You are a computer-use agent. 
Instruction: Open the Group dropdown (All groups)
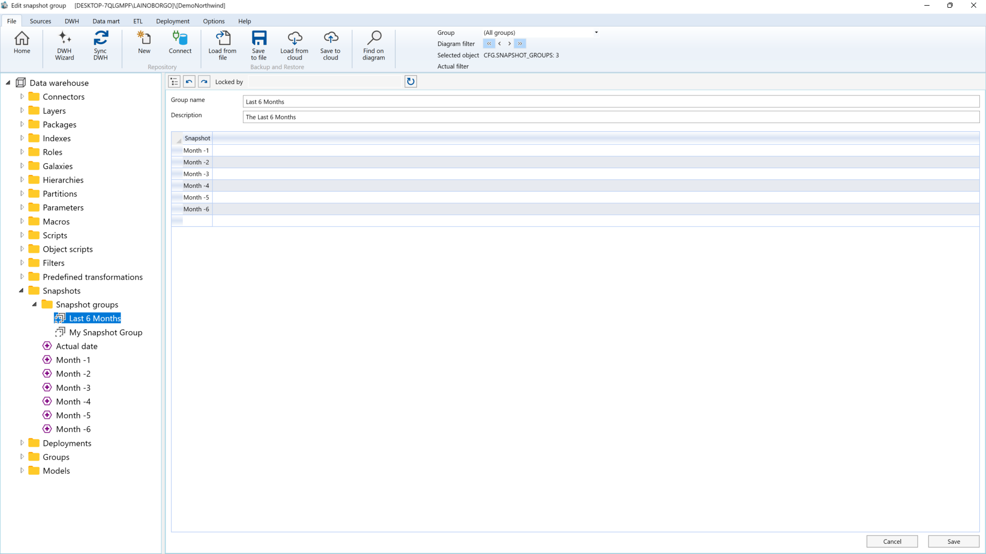click(x=596, y=32)
